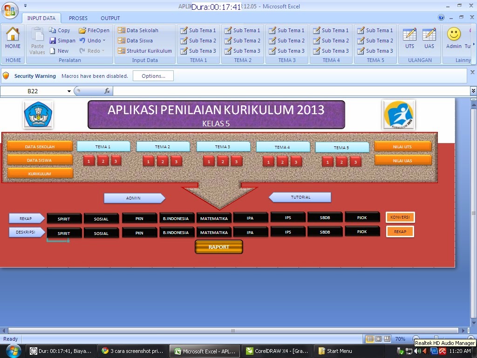Click the vertical scrollbar thumb
The image size is (477, 358).
point(473,213)
